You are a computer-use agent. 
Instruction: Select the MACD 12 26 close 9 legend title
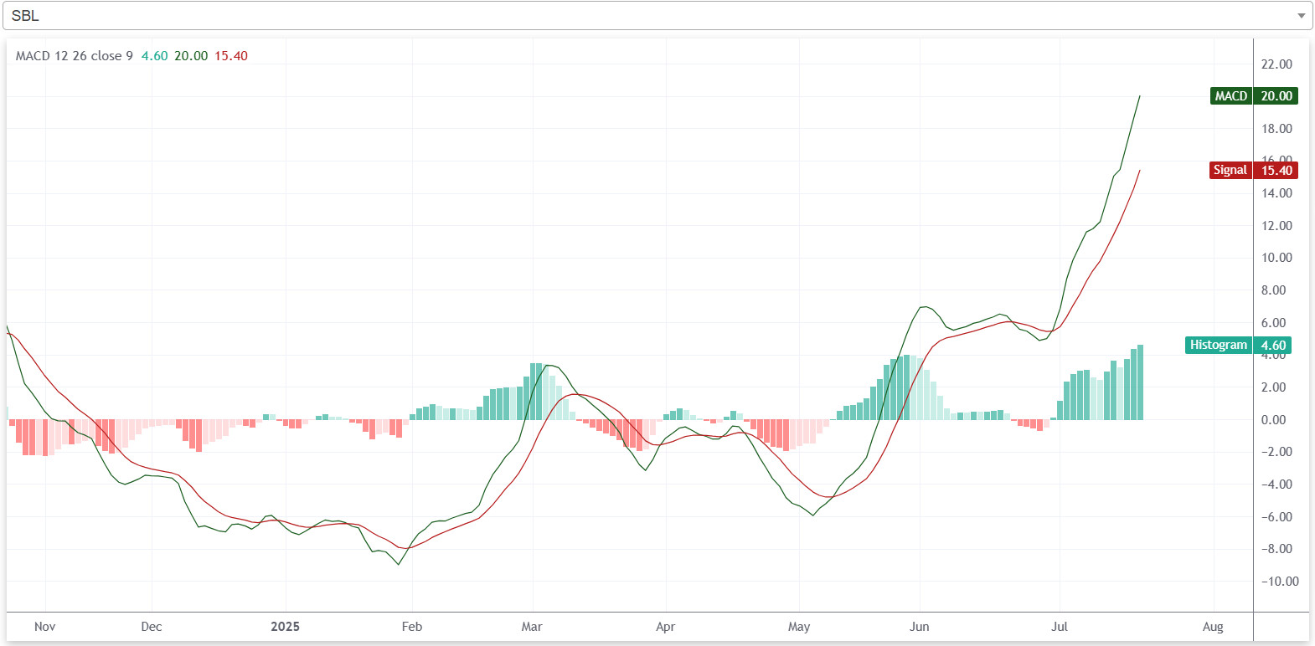tap(75, 56)
